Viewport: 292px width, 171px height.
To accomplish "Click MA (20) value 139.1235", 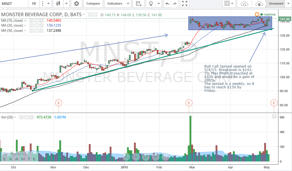I will (x=54, y=25).
